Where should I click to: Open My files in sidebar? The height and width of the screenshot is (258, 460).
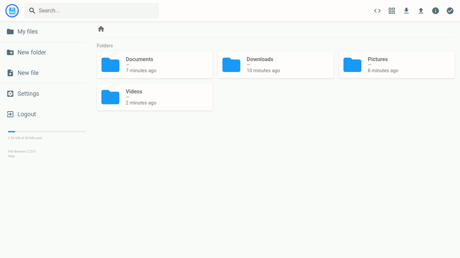click(x=28, y=32)
